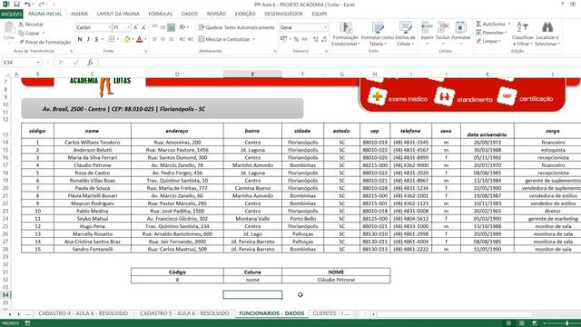Open Formatação Condicional menu
The width and height of the screenshot is (581, 327).
345,34
